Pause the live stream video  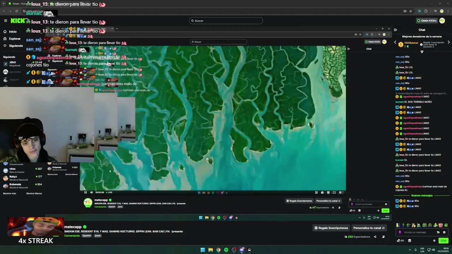(85, 192)
